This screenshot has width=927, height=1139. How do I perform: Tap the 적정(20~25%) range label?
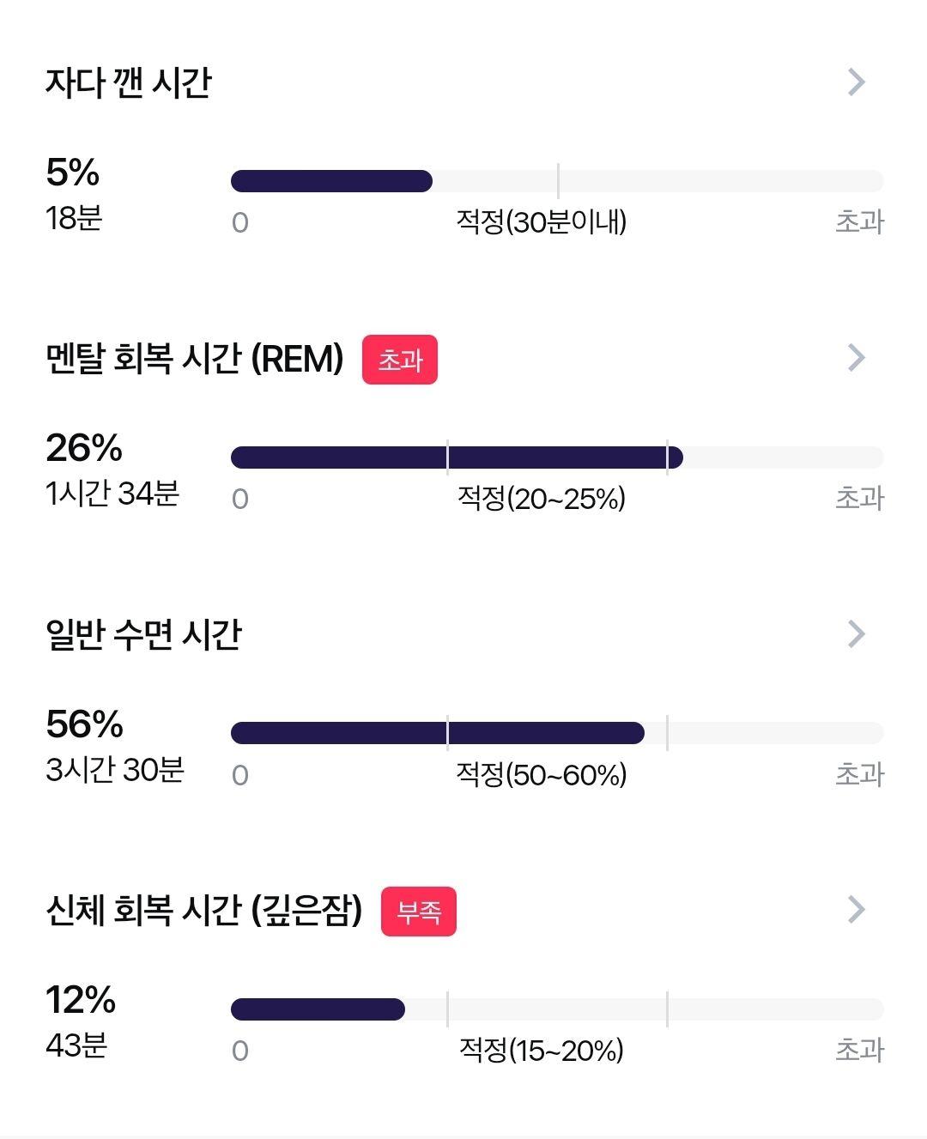(542, 499)
